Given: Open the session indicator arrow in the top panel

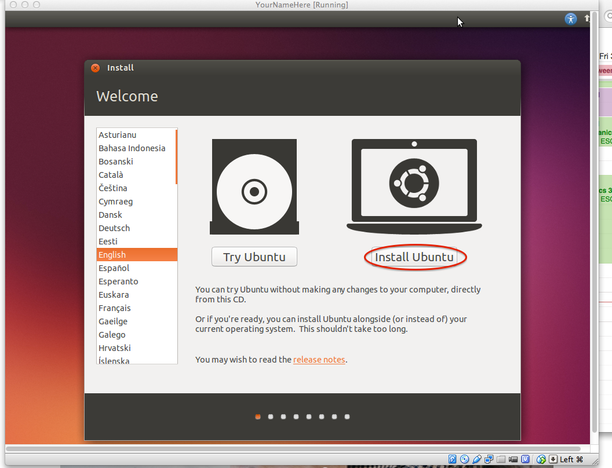Looking at the screenshot, I should tap(587, 19).
